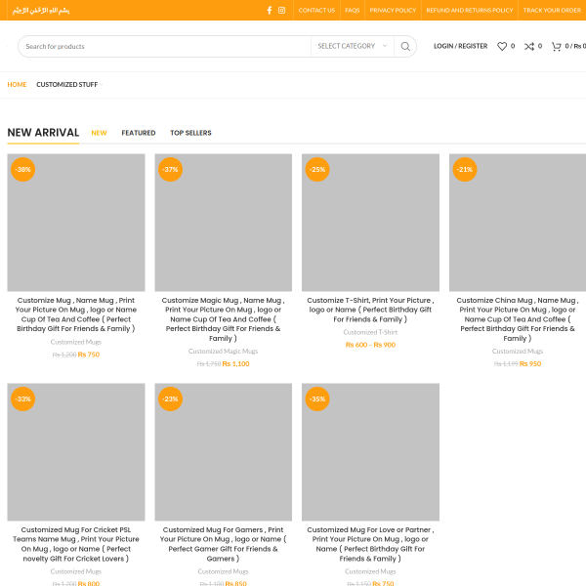Focus the Search for products field
Viewport: 586px width, 586px height.
click(164, 46)
